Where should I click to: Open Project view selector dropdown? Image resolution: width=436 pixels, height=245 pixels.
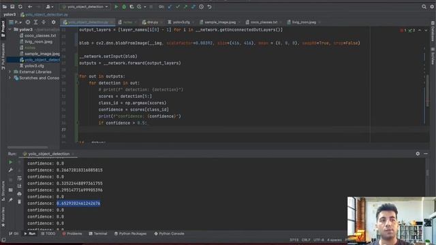tap(16, 22)
